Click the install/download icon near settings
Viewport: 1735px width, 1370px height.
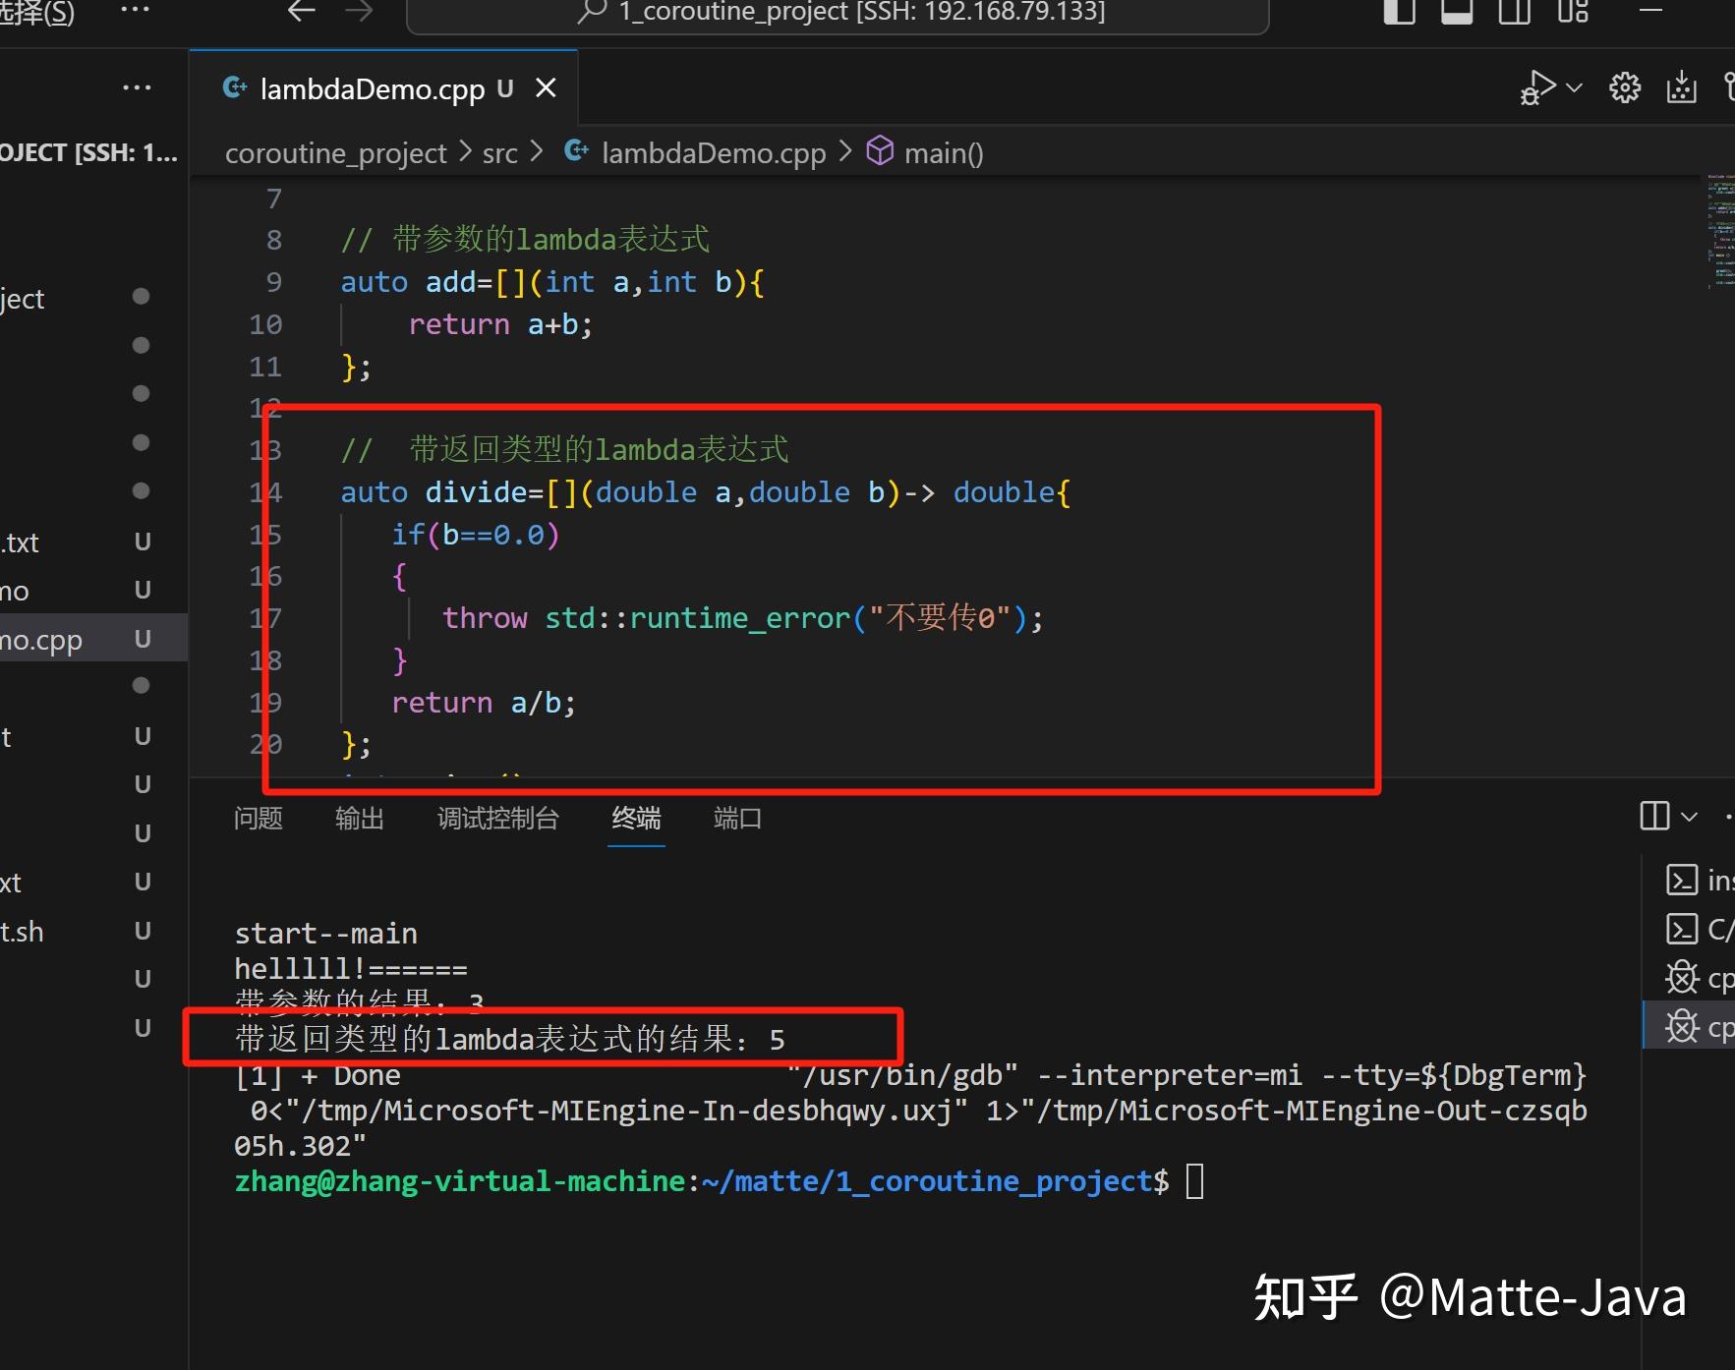point(1682,86)
